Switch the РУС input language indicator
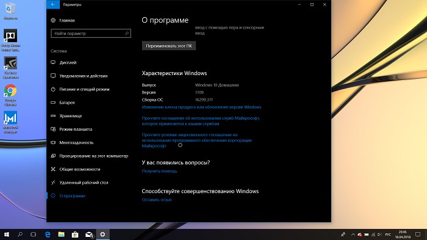Screen dimensions: 427x240 (x=389, y=235)
